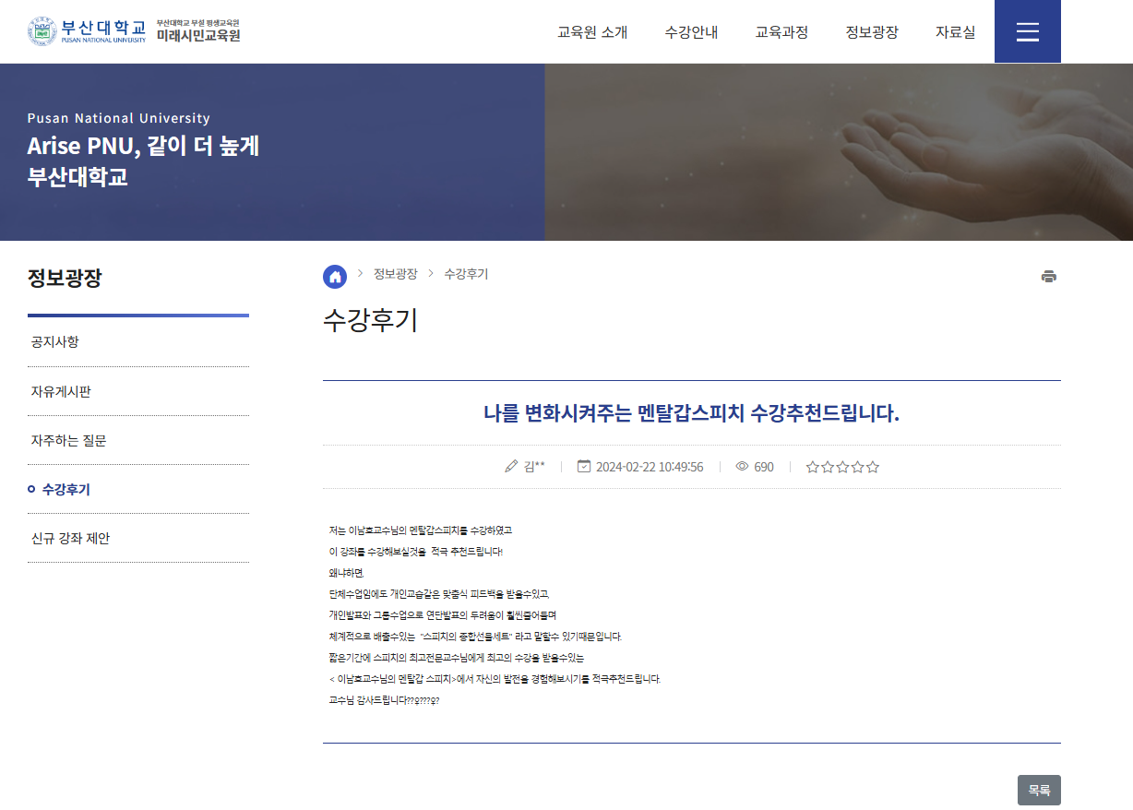Viewport: 1133px width, 810px height.
Task: Click the printer icon to print page
Action: pos(1048,276)
